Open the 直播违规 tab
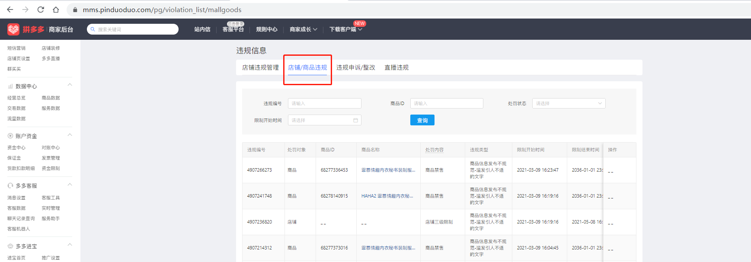This screenshot has width=751, height=262. coord(396,67)
